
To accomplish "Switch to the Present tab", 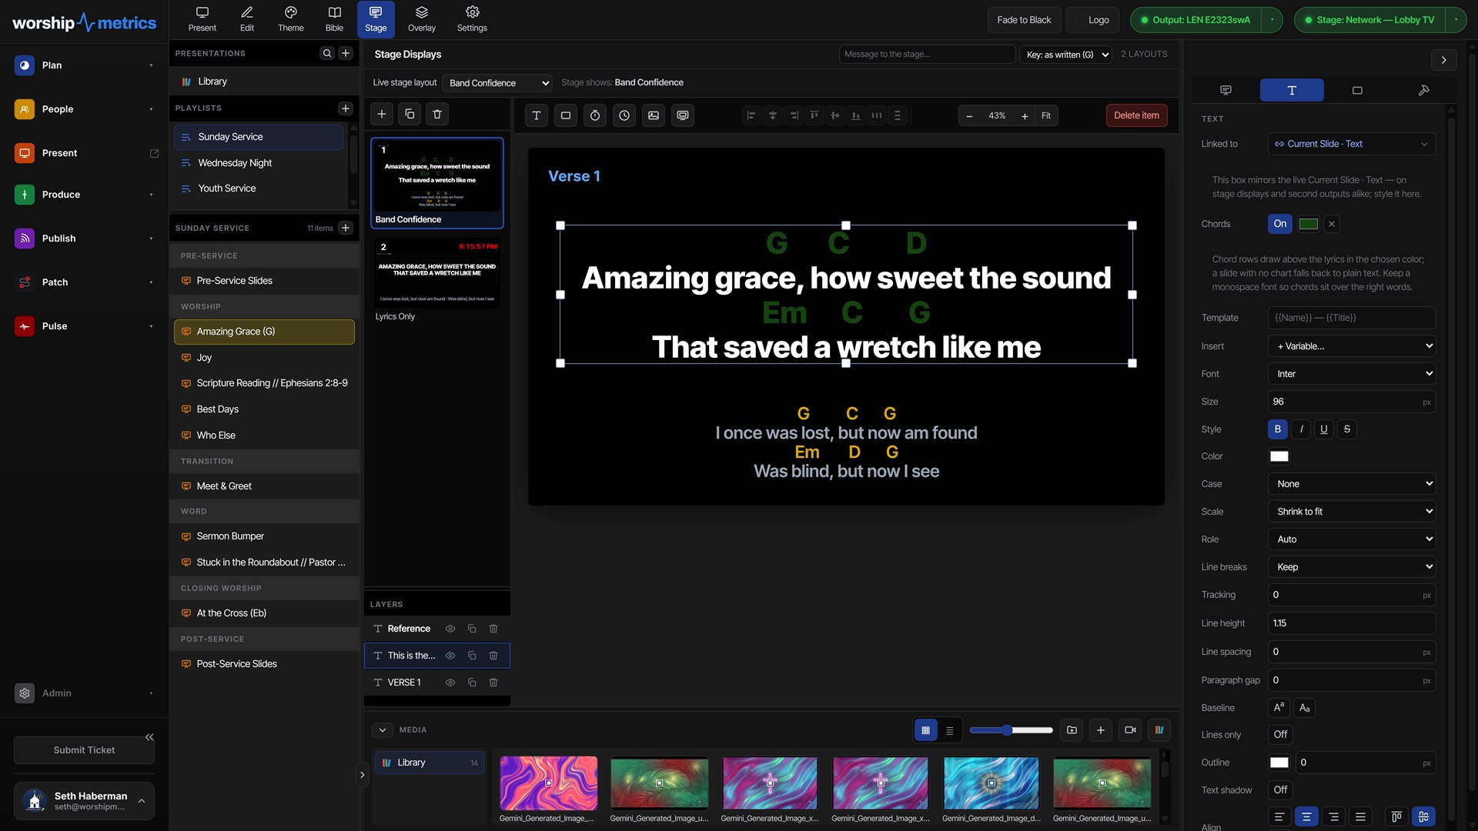I will tap(202, 19).
